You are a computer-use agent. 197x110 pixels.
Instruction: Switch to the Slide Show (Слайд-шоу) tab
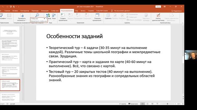(x=55, y=11)
